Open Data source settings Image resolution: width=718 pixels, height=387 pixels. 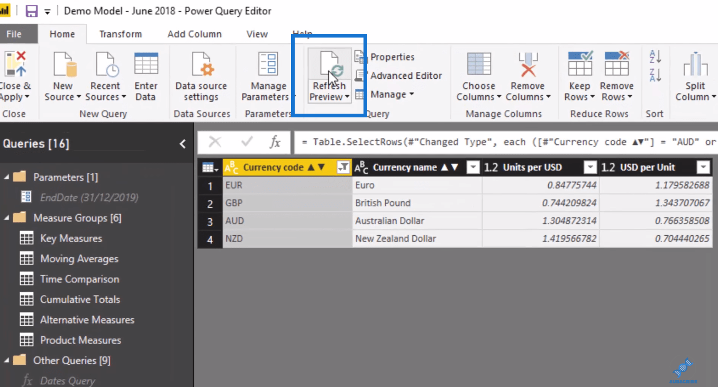click(x=201, y=77)
